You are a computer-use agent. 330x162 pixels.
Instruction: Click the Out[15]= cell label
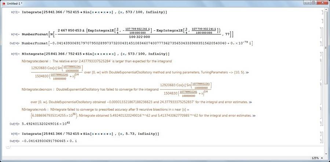coord(15,124)
